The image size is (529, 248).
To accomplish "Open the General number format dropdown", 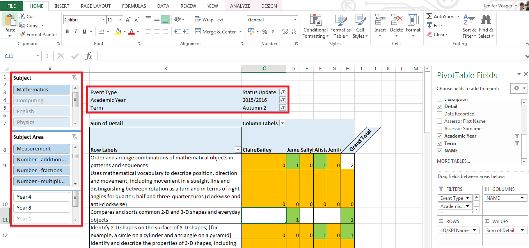I will 295,20.
